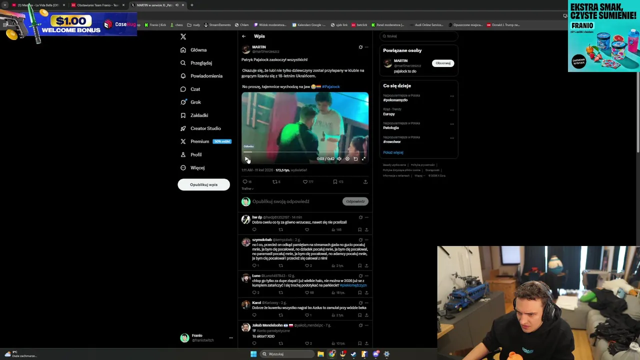Open Zakładki in X sidebar
Screen dimensions: 640x360
[194, 115]
